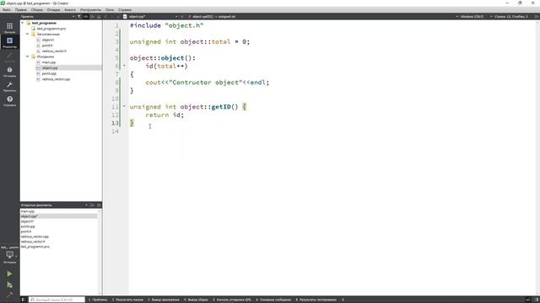Open the object::getID symbol dropdown
Image resolution: width=540 pixels, height=303 pixels.
(213, 17)
